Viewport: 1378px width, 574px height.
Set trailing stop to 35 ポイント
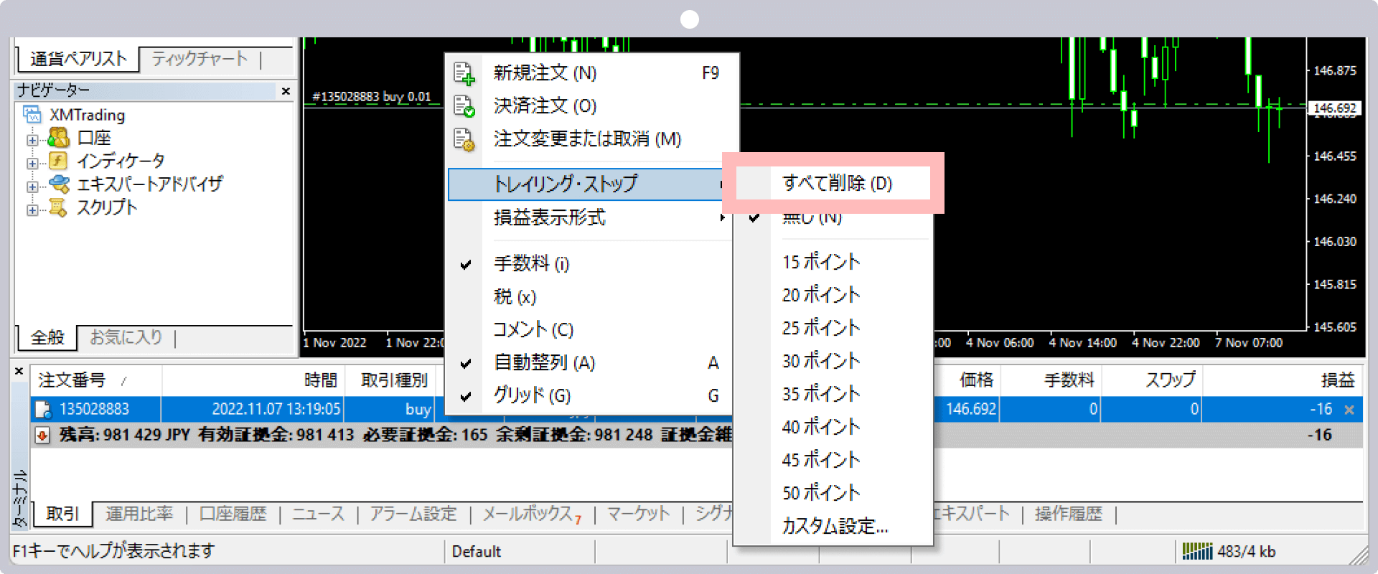[833, 394]
